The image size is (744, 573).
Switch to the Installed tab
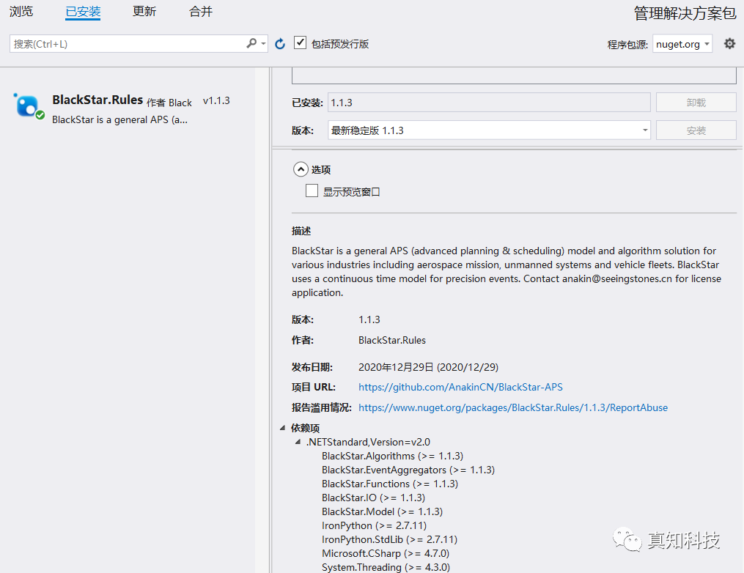click(x=83, y=12)
